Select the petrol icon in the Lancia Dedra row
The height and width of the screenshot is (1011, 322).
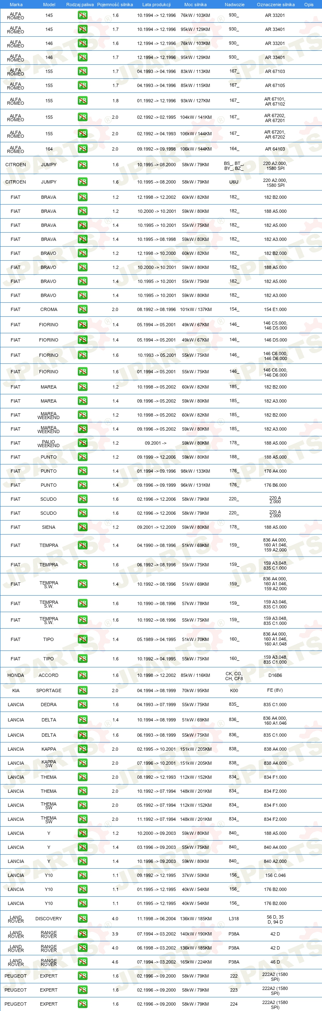(x=82, y=705)
